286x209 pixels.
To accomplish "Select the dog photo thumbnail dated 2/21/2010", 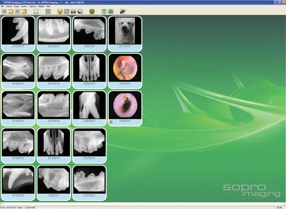I will coord(125,31).
